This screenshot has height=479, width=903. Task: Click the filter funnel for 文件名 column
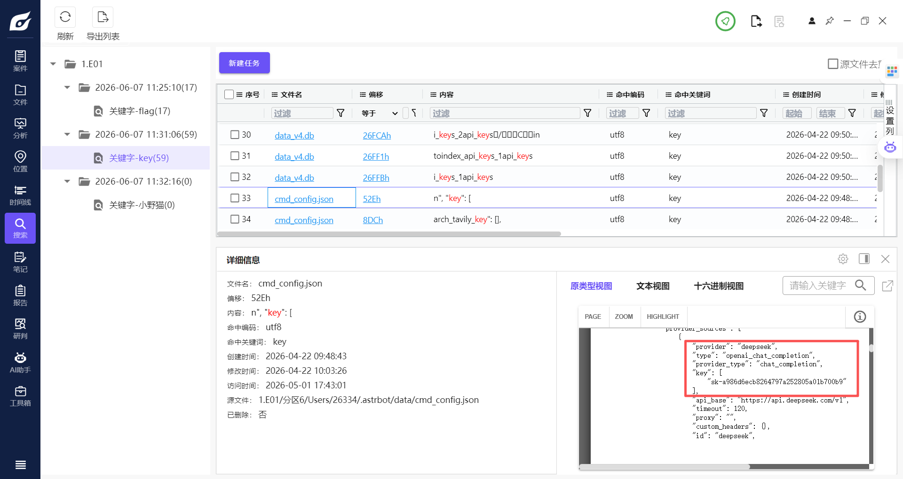341,113
